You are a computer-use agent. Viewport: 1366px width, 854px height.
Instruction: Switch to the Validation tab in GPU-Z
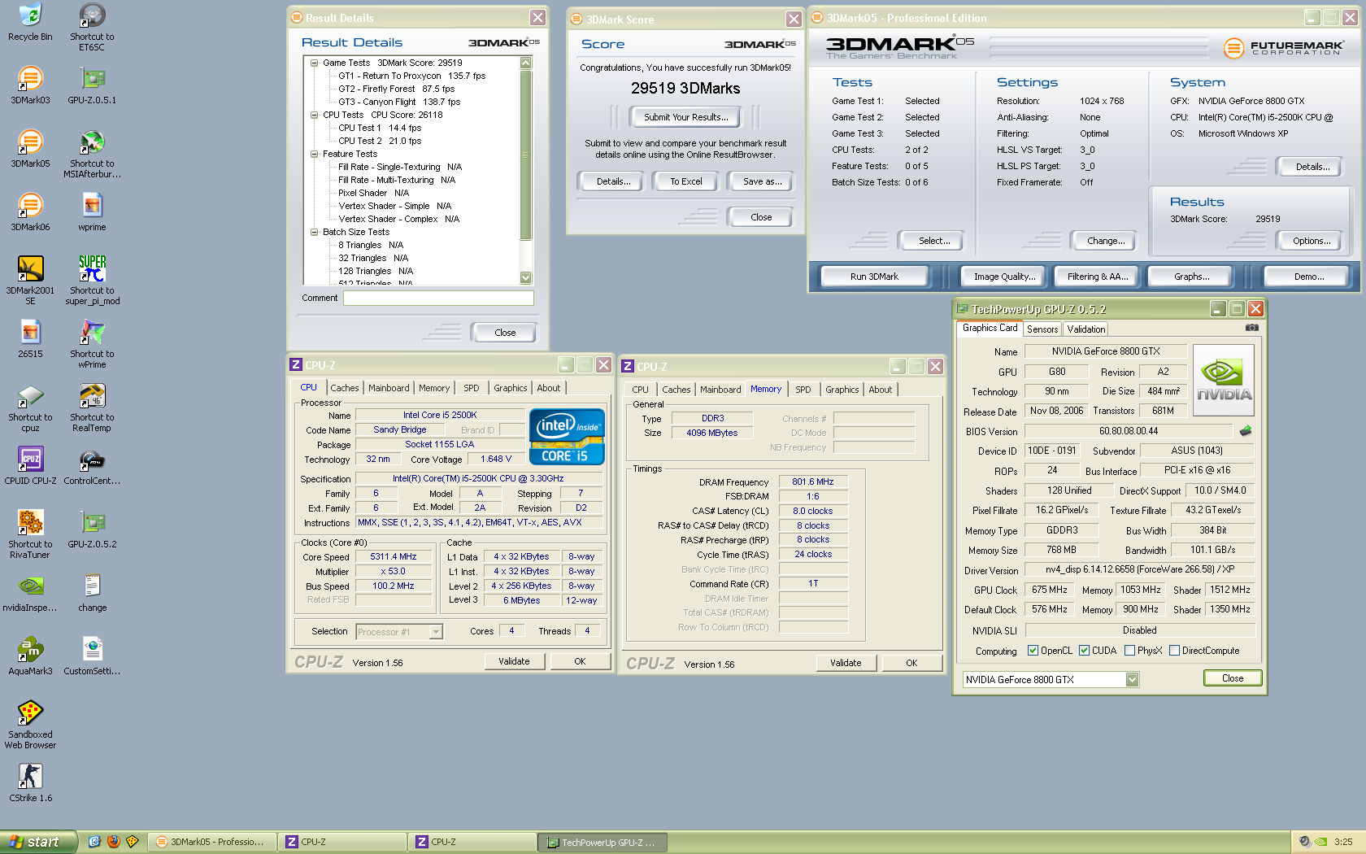[x=1085, y=329]
